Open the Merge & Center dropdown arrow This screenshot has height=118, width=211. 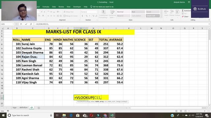[79, 16]
